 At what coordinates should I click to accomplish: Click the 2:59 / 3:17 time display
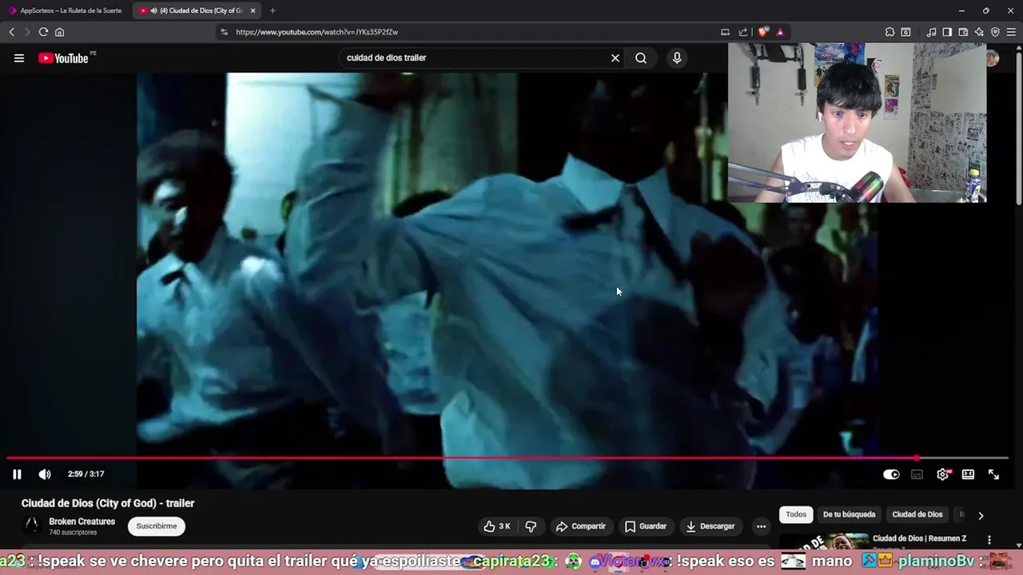[x=86, y=474]
